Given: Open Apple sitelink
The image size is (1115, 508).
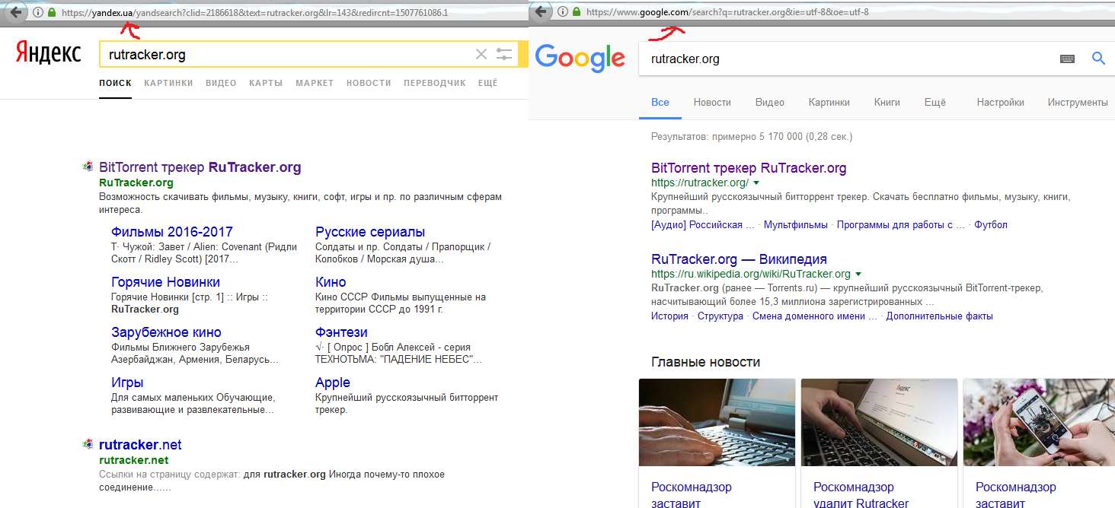Looking at the screenshot, I should [x=333, y=382].
